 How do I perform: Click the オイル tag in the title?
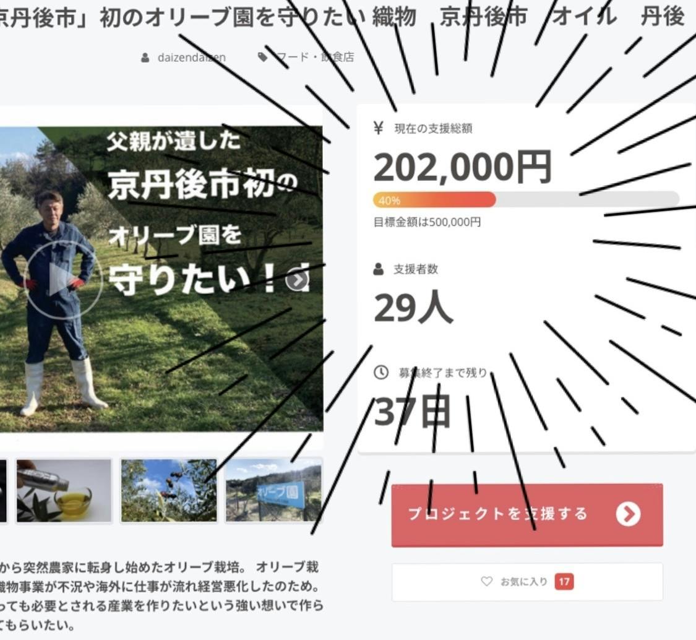(585, 17)
